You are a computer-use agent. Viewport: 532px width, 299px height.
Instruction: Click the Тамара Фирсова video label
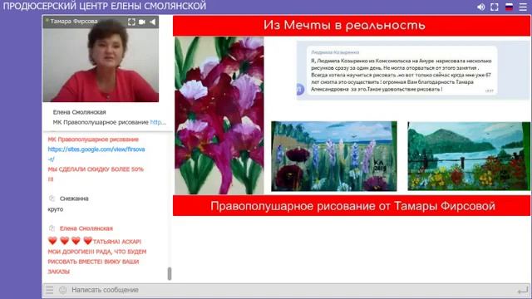[x=74, y=22]
